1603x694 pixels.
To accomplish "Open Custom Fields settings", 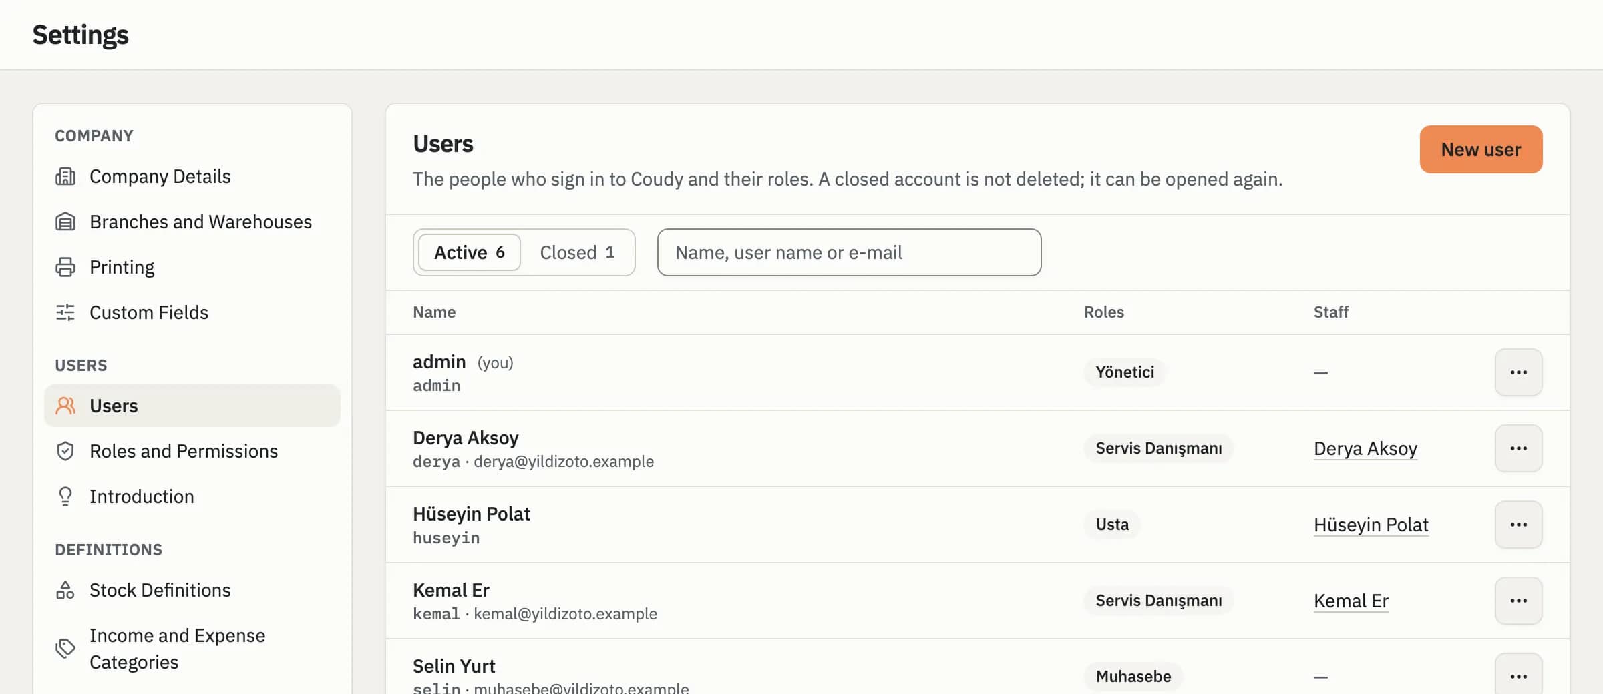I will (192, 312).
